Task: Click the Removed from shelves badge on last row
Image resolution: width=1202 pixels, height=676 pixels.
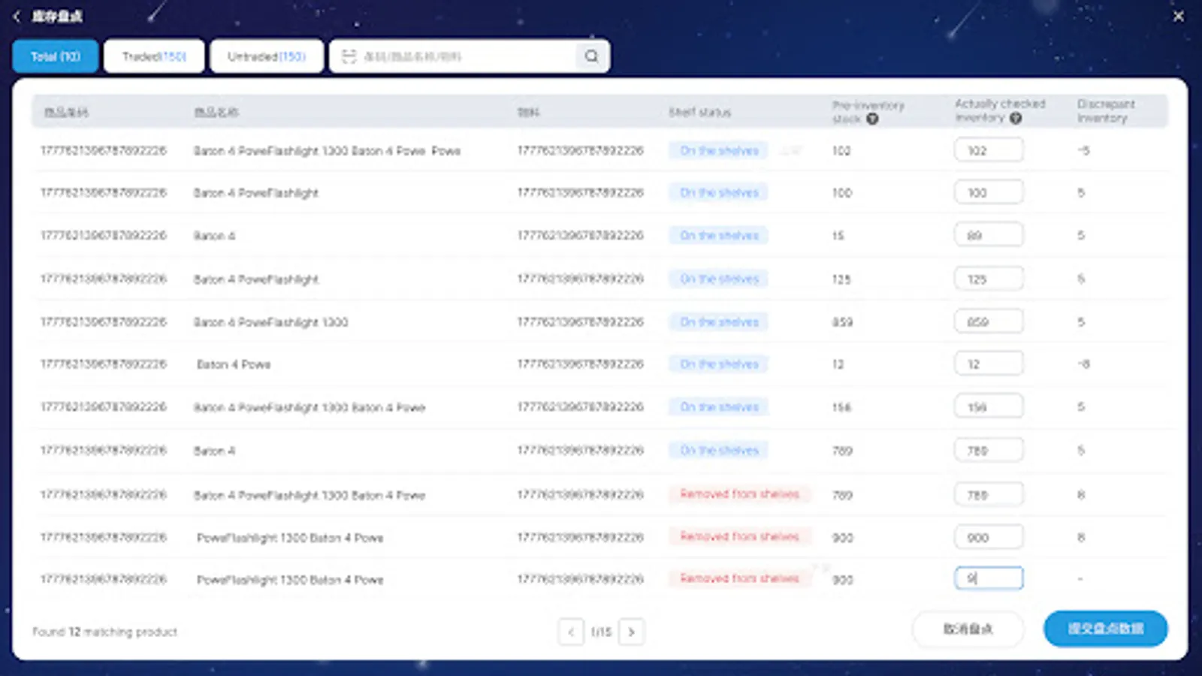Action: pyautogui.click(x=739, y=578)
